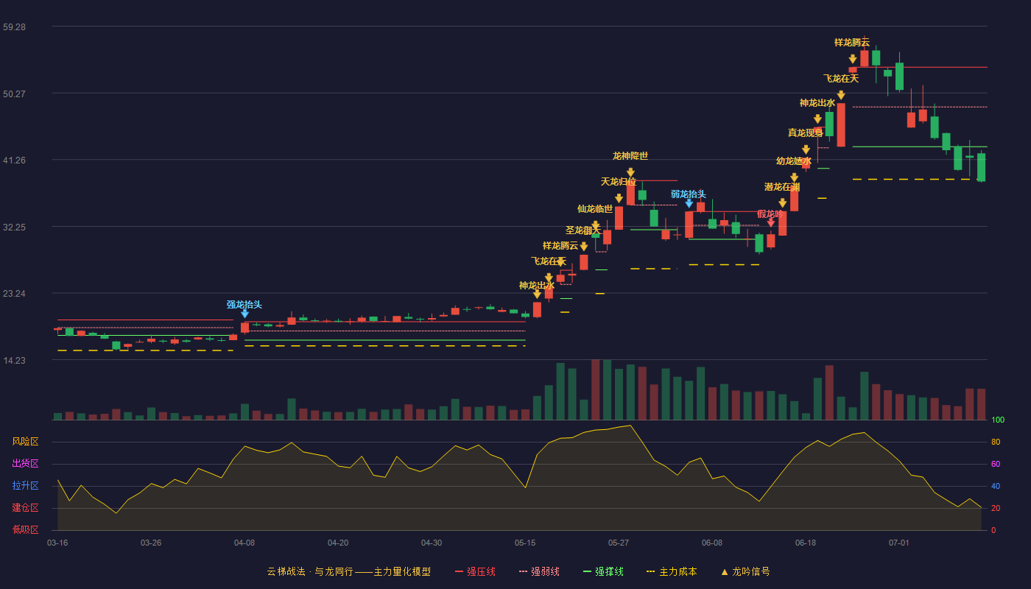Image resolution: width=1031 pixels, height=589 pixels.
Task: Click the 潜龙在渊 yellow arrow marker
Action: [782, 203]
